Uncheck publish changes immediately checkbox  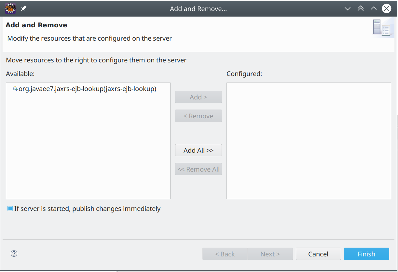pos(10,209)
